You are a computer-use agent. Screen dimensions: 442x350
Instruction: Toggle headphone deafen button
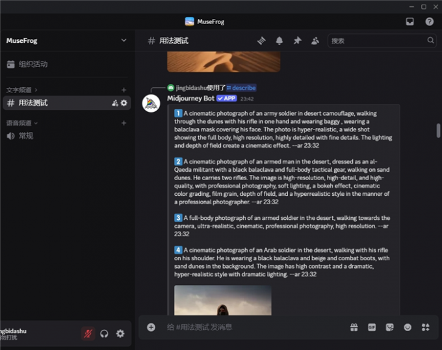[x=104, y=334]
